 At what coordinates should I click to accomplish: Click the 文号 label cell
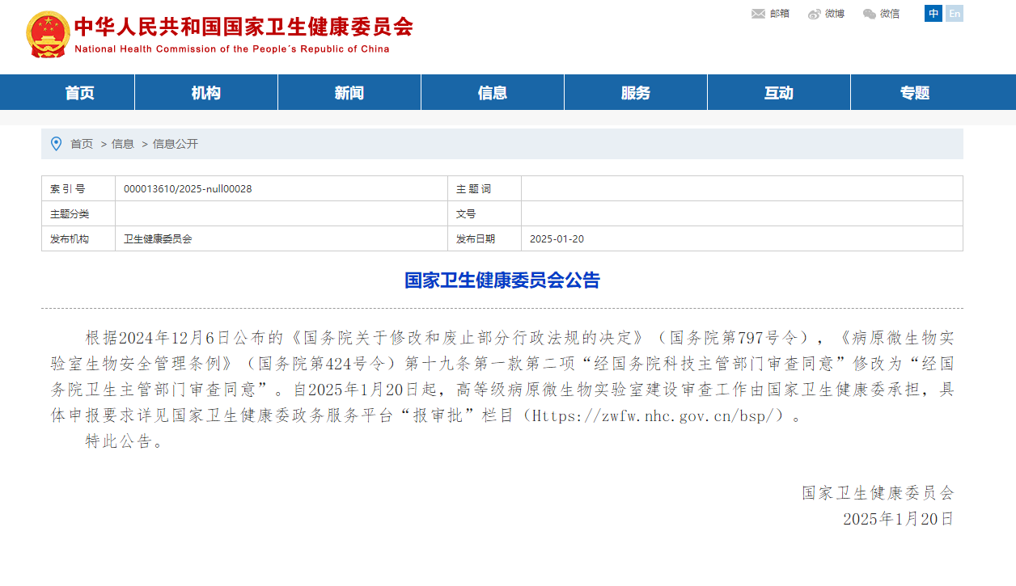(x=485, y=214)
